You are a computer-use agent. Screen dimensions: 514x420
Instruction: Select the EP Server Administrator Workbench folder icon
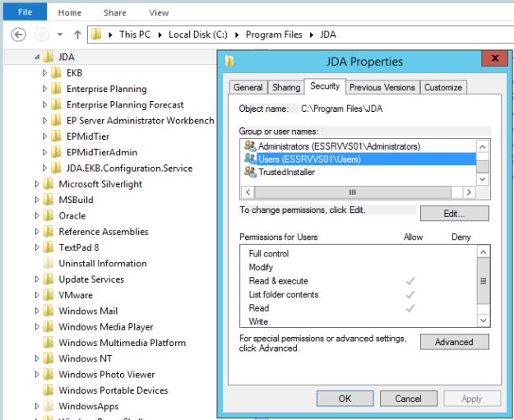pos(56,120)
